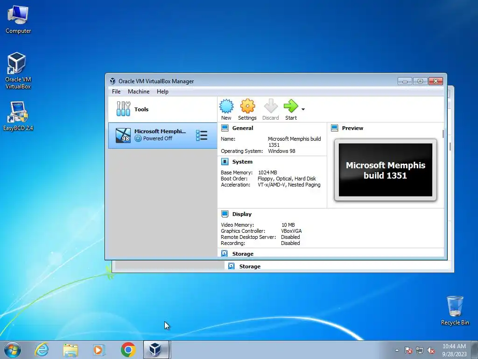Click the VT-x/AMD-V acceleration value
Viewport: 478px width, 359px height.
289,185
